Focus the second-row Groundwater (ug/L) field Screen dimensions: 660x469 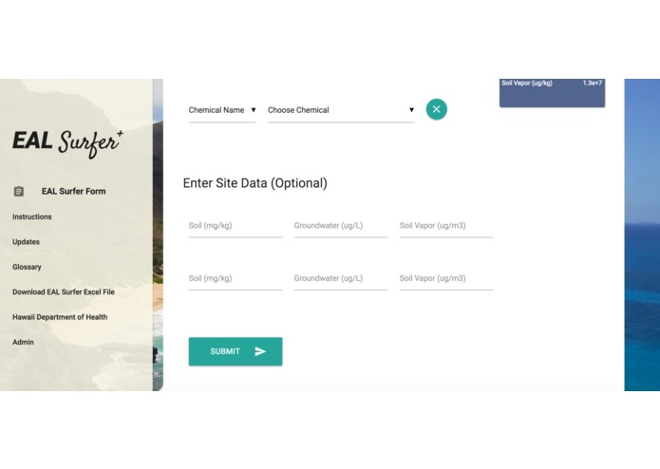click(341, 279)
